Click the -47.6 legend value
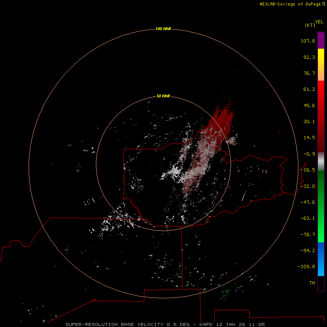The image size is (327, 327). (308, 202)
